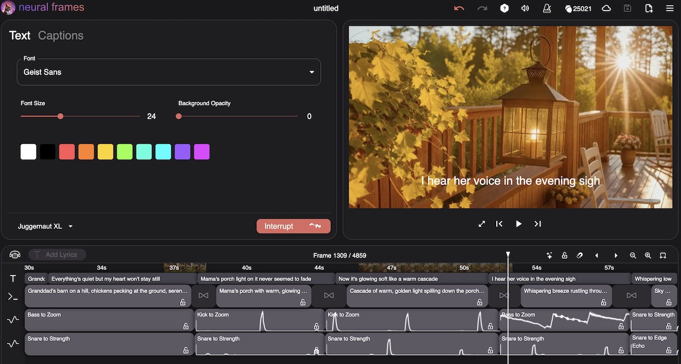Click the undo arrow in top bar
Screen dimensions: 681x364
tap(459, 8)
